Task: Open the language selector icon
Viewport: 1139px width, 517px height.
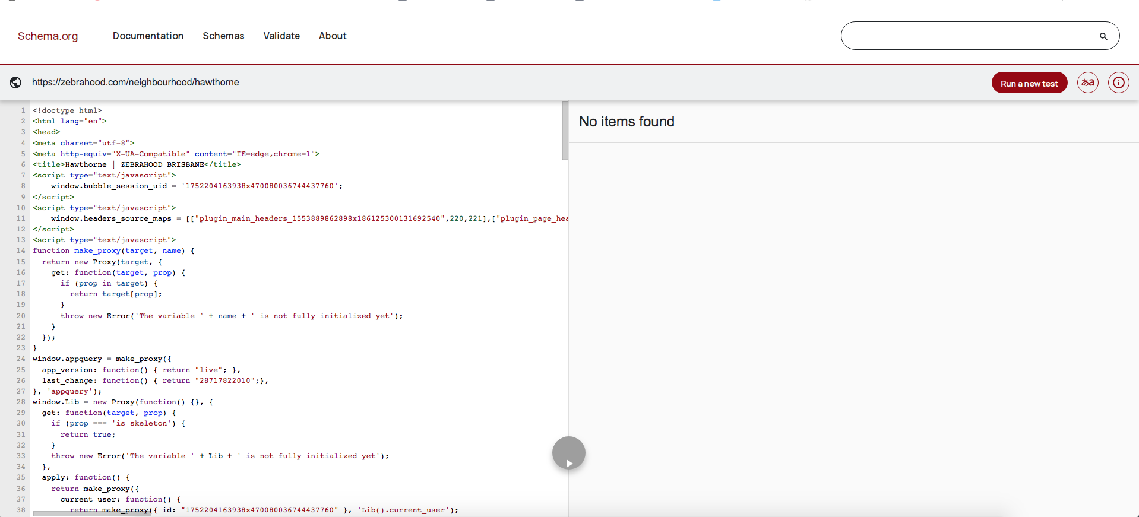Action: pos(1088,83)
